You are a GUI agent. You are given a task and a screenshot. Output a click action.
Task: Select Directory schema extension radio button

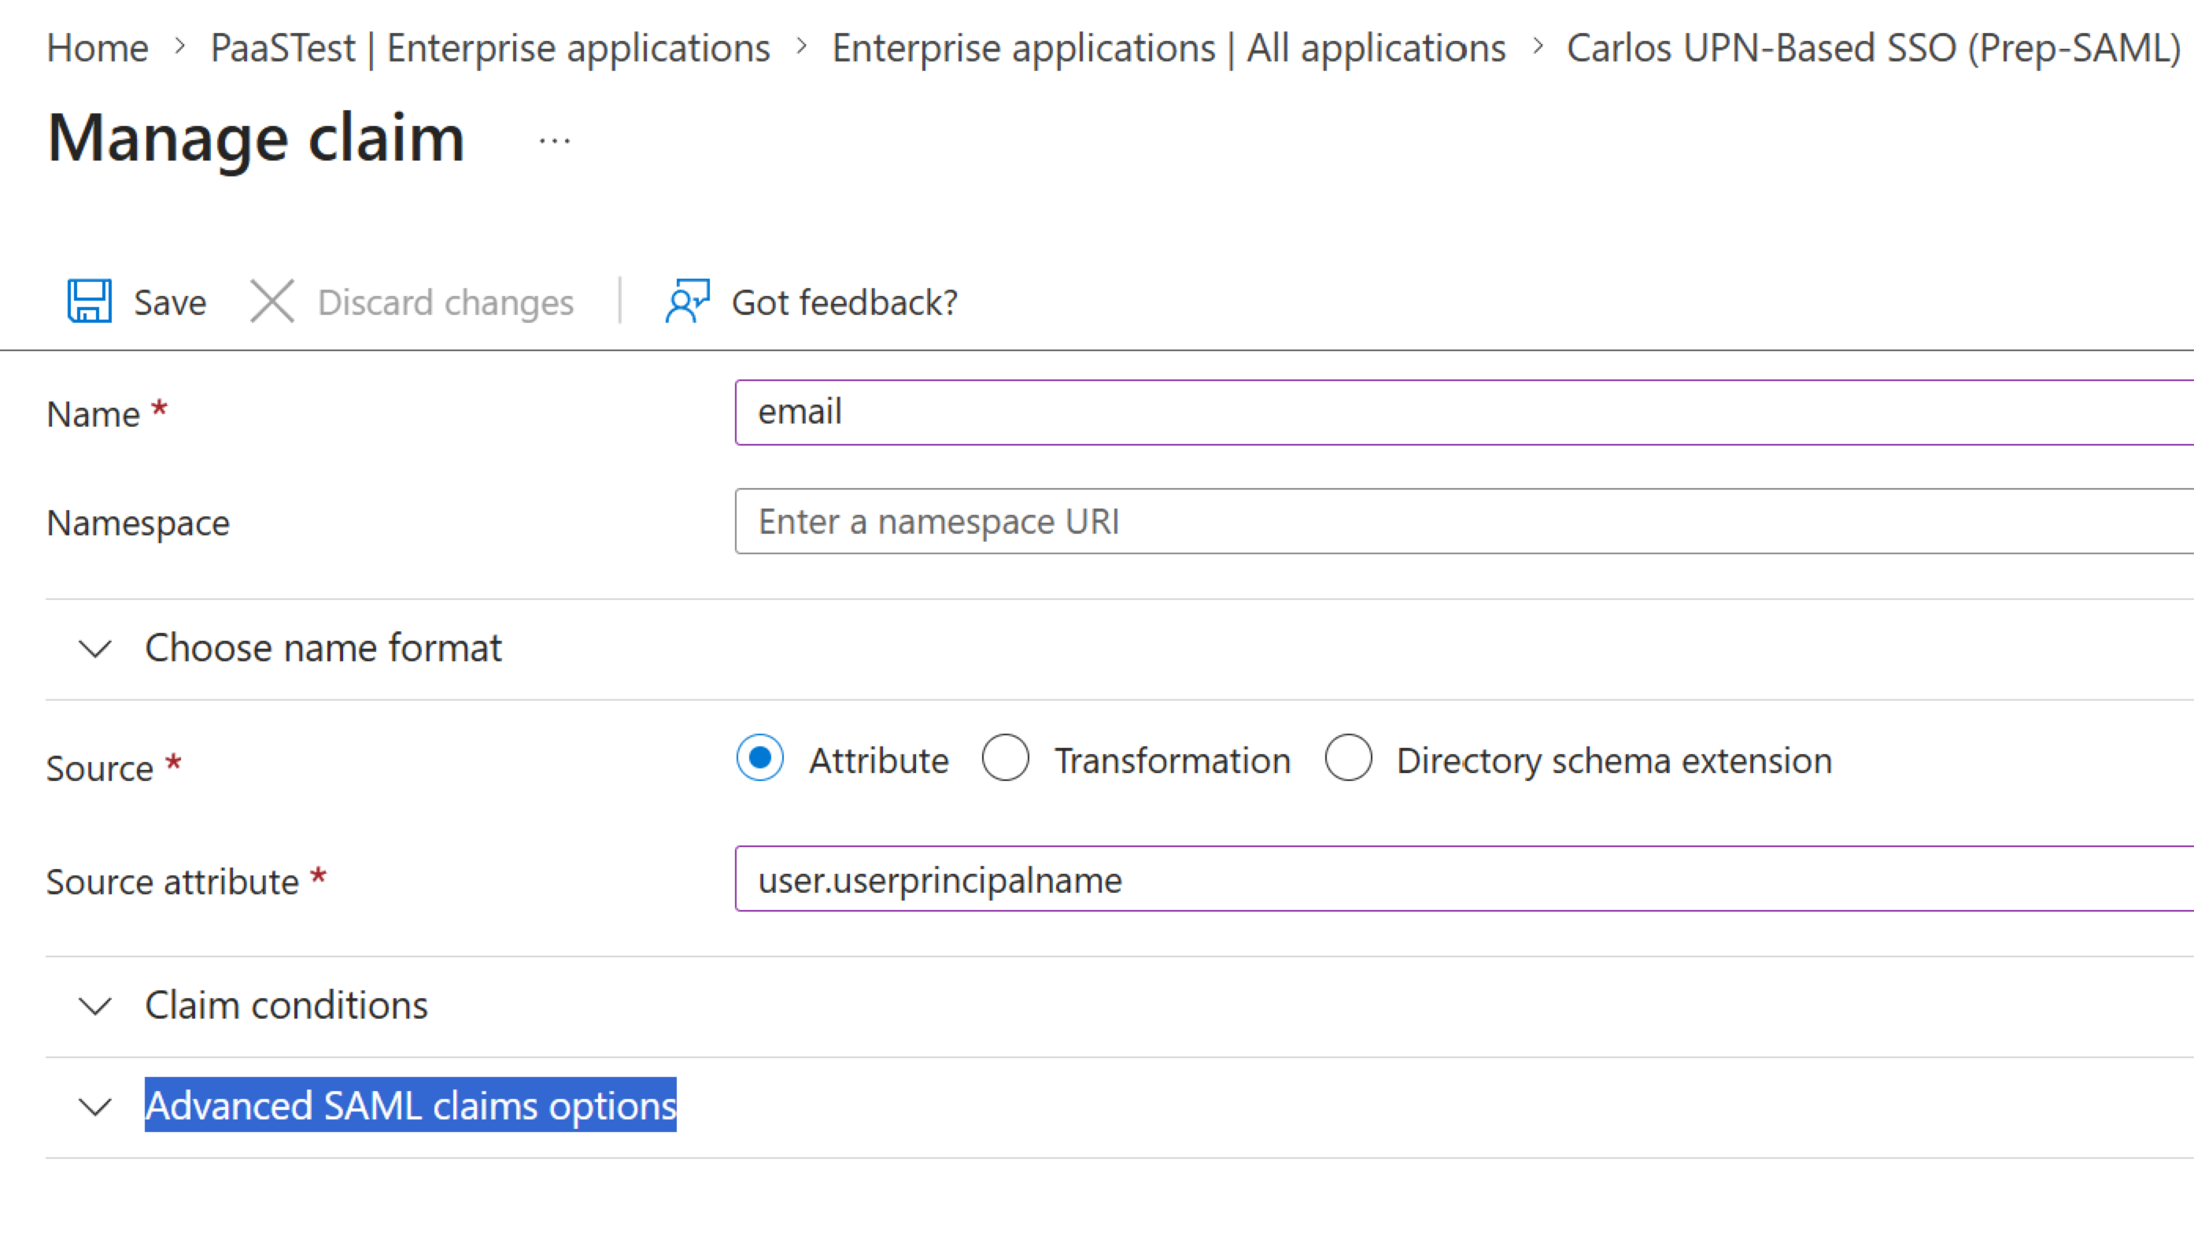tap(1348, 759)
